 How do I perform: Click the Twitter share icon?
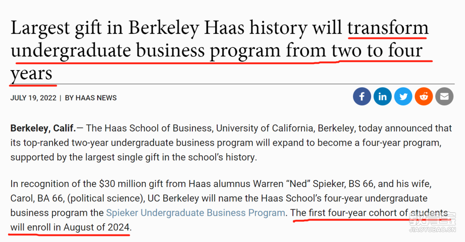click(x=403, y=97)
